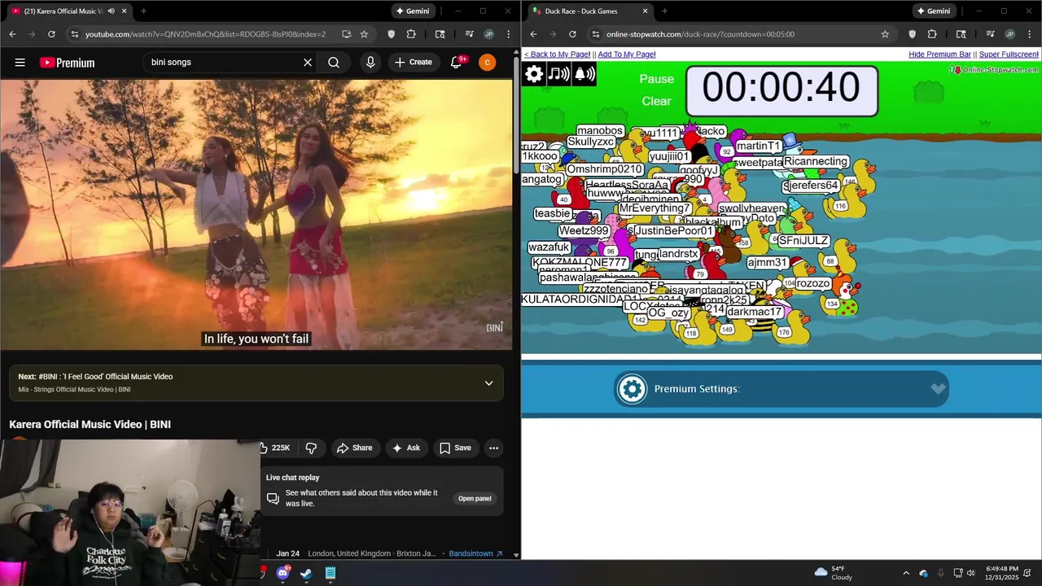Screen dimensions: 1042x586
Task: Click the live chat replay bubble icon
Action: coord(273,498)
